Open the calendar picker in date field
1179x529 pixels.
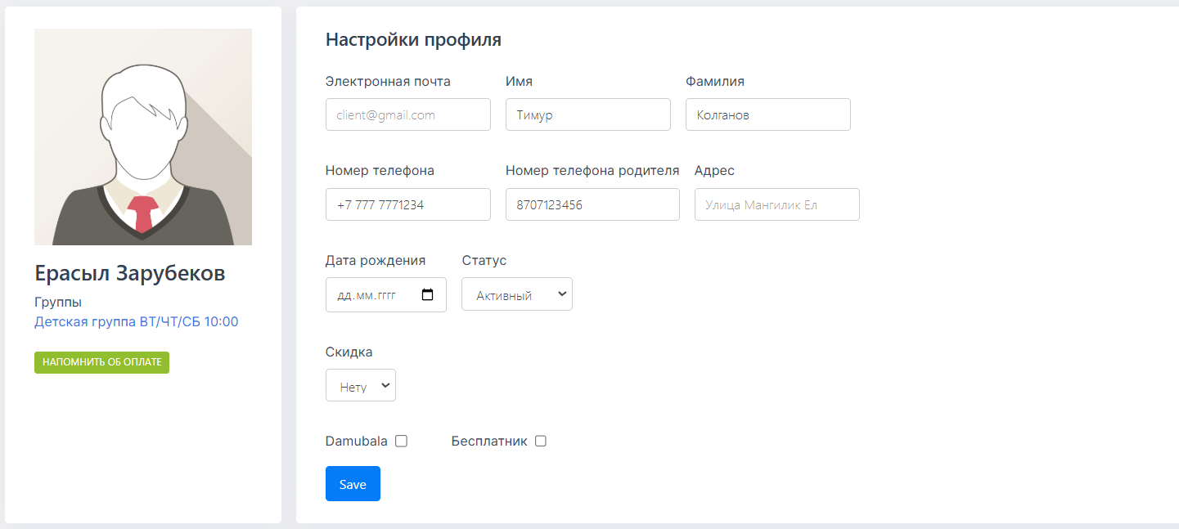coord(427,295)
